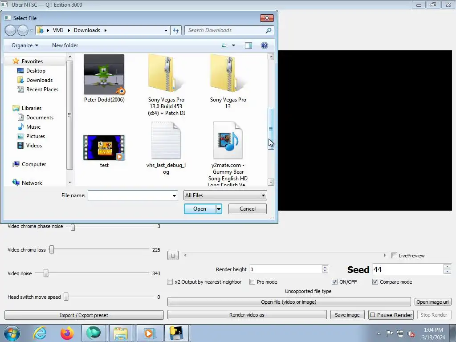The height and width of the screenshot is (342, 456).
Task: Uncheck the Compare mode checkbox
Action: [x=375, y=282]
